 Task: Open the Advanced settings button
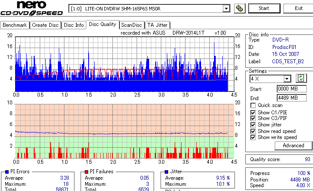point(293,146)
